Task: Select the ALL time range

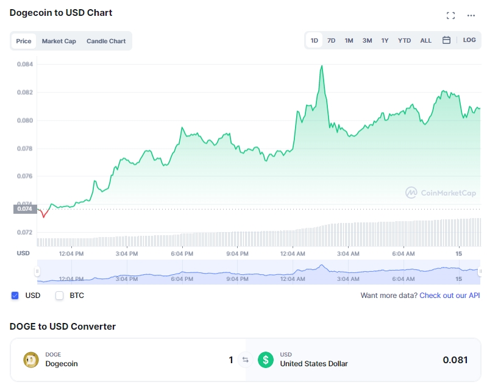Action: coord(426,40)
